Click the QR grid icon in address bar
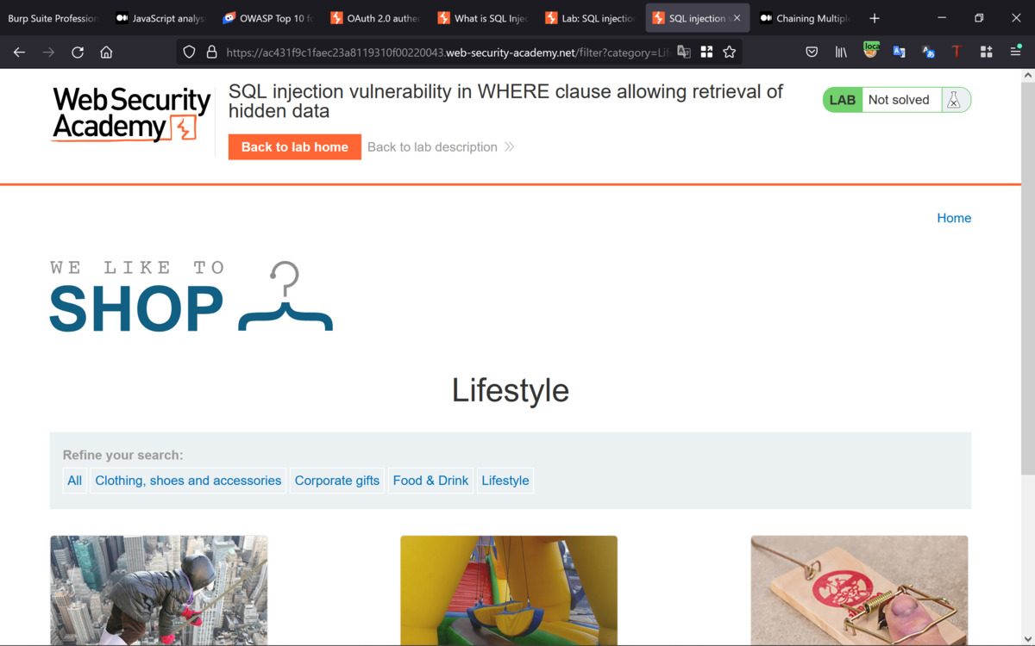This screenshot has height=646, width=1035. (x=706, y=53)
